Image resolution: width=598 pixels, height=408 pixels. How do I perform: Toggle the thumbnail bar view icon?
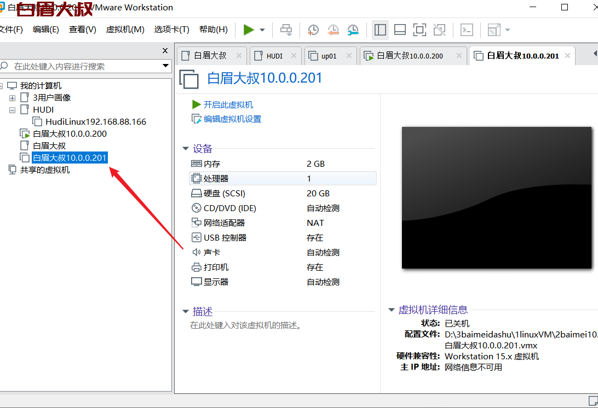[x=400, y=30]
